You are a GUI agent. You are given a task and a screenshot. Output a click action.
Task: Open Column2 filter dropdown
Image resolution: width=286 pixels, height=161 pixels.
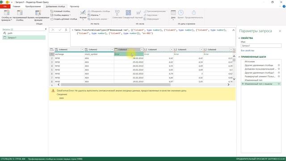[112, 50]
